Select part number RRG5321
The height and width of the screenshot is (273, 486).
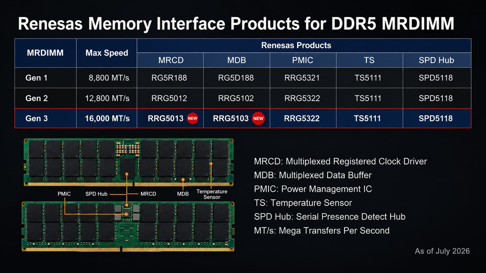(x=302, y=78)
